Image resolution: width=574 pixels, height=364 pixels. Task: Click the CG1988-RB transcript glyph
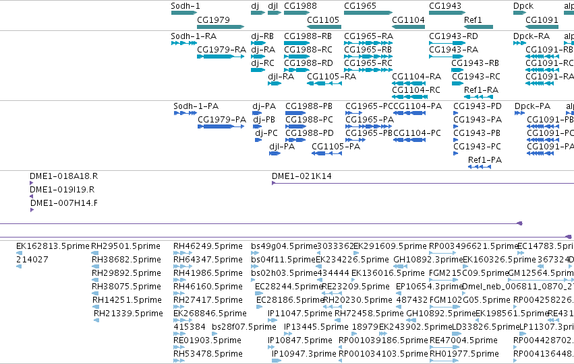point(297,43)
